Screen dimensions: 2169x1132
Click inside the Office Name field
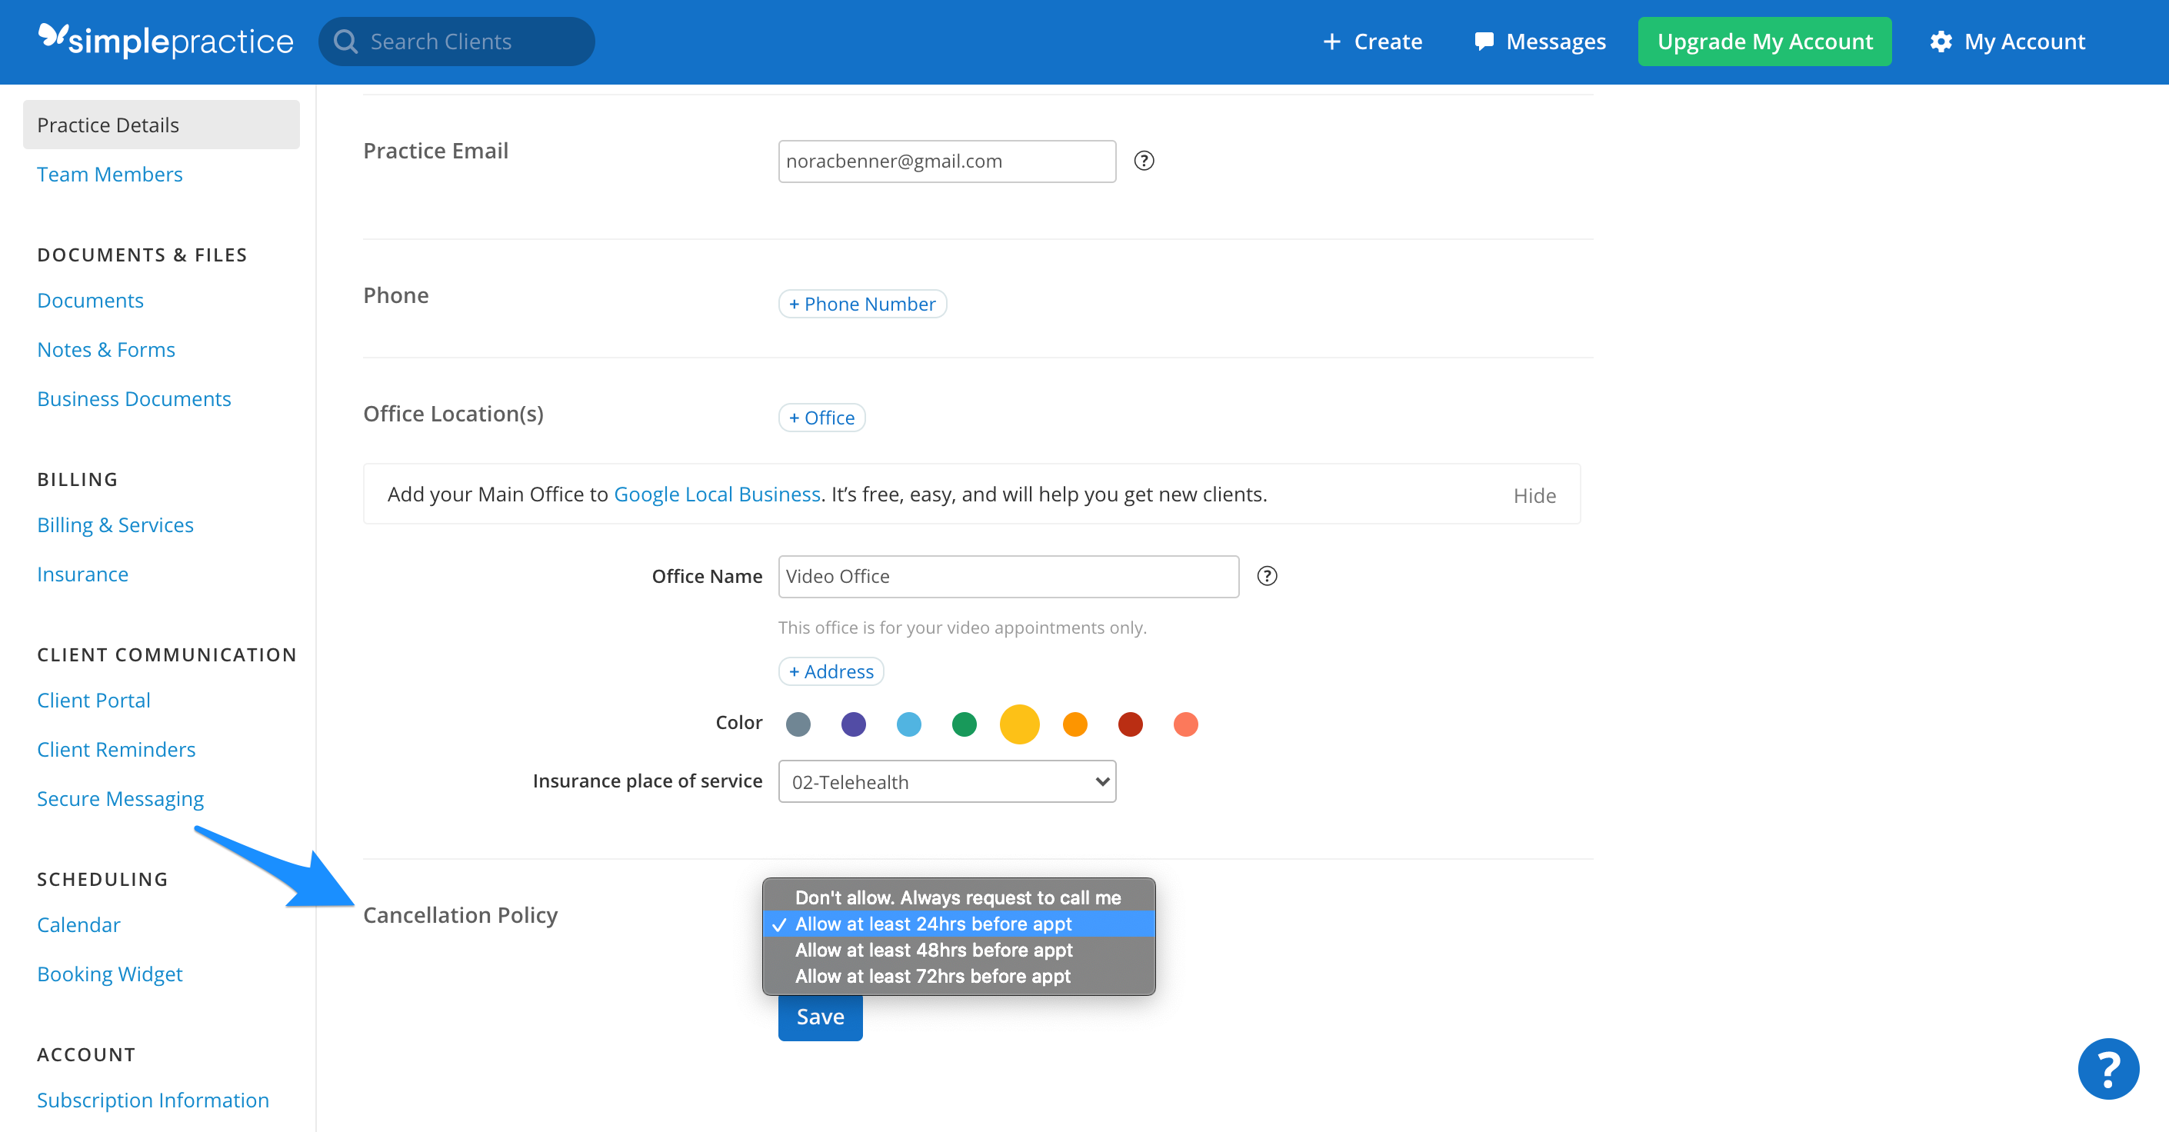point(1008,576)
